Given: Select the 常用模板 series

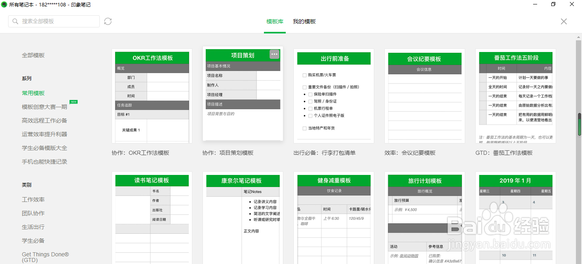Looking at the screenshot, I should pos(33,93).
